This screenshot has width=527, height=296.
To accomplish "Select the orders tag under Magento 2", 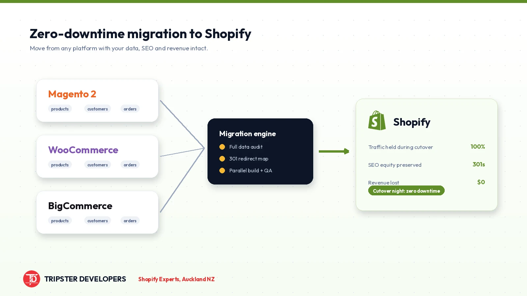I will click(x=130, y=109).
